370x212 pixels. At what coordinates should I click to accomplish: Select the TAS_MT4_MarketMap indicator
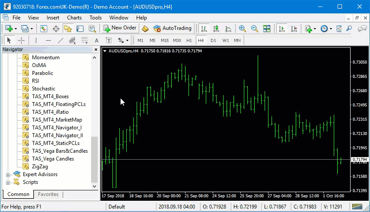click(57, 120)
